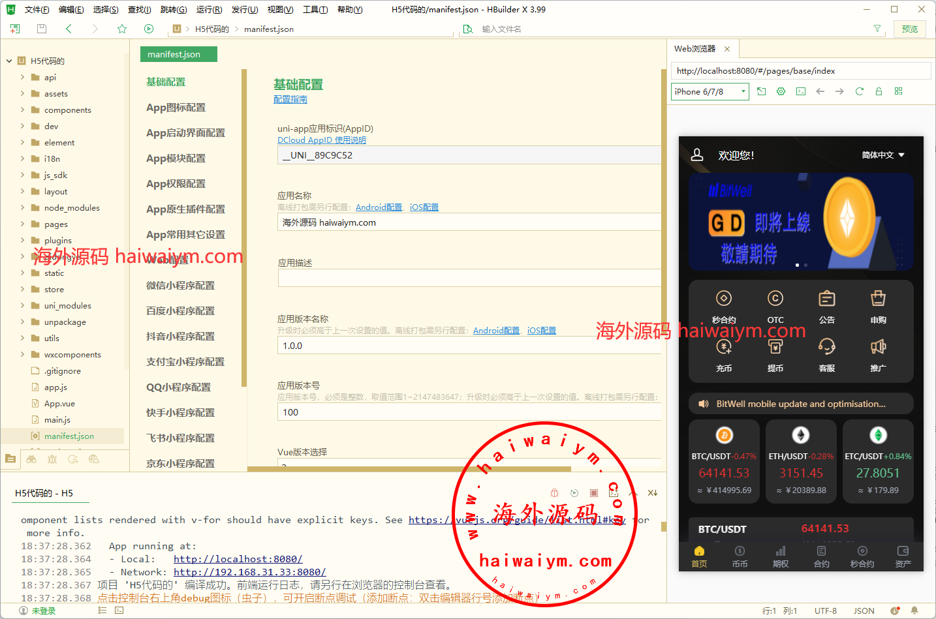The width and height of the screenshot is (936, 619).
Task: Toggle the lock icon in browser toolbar
Action: point(879,91)
